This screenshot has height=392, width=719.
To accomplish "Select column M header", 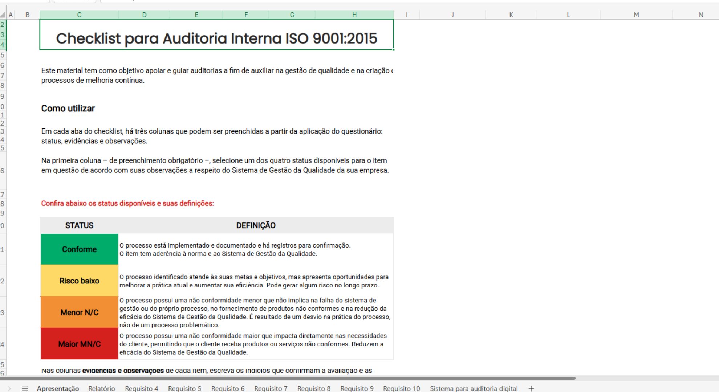I will (x=636, y=15).
